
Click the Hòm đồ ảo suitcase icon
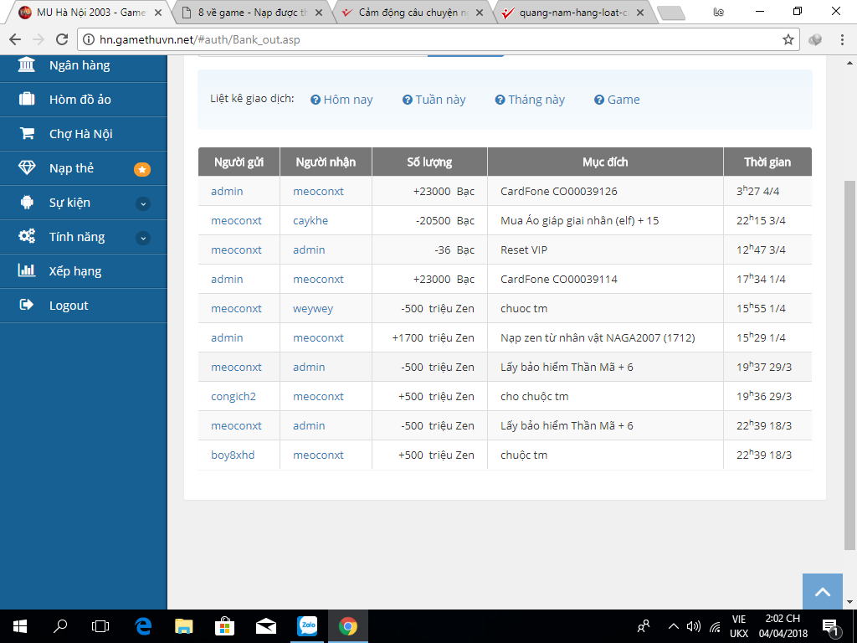(x=26, y=99)
